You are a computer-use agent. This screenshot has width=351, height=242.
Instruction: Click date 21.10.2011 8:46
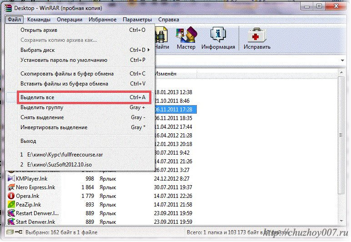click(172, 101)
